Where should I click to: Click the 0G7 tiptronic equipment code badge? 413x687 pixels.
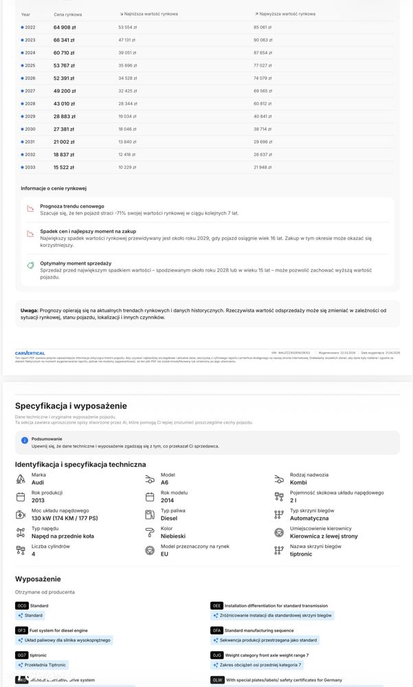[22, 655]
